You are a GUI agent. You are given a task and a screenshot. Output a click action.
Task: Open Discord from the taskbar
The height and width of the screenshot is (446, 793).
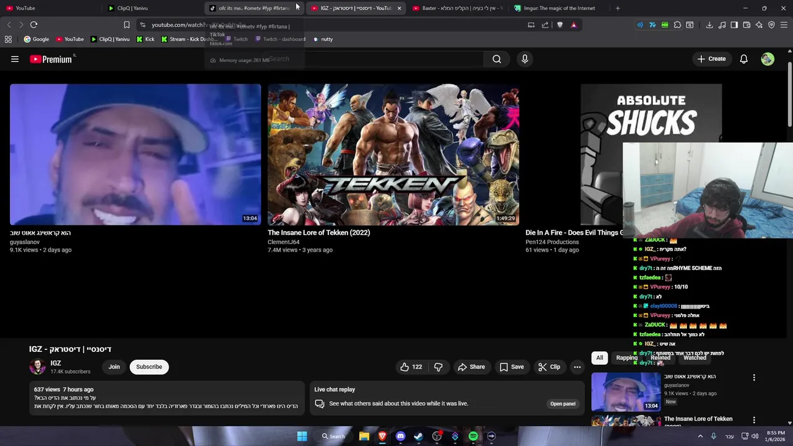(x=400, y=436)
